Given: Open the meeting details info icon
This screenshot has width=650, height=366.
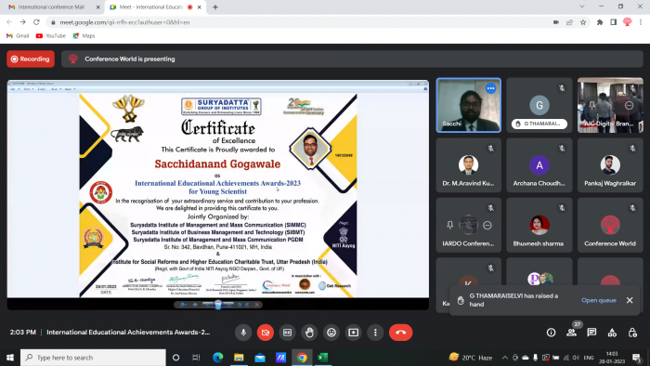Looking at the screenshot, I should [551, 333].
